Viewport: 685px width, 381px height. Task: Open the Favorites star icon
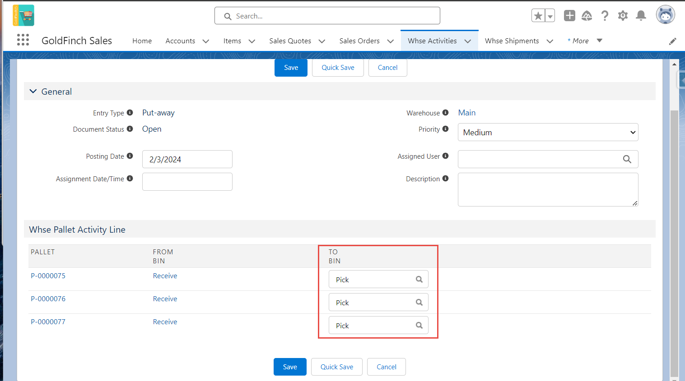(538, 16)
